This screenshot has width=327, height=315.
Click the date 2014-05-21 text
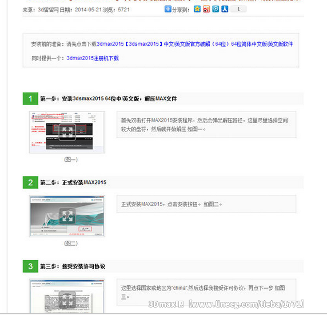(x=88, y=10)
